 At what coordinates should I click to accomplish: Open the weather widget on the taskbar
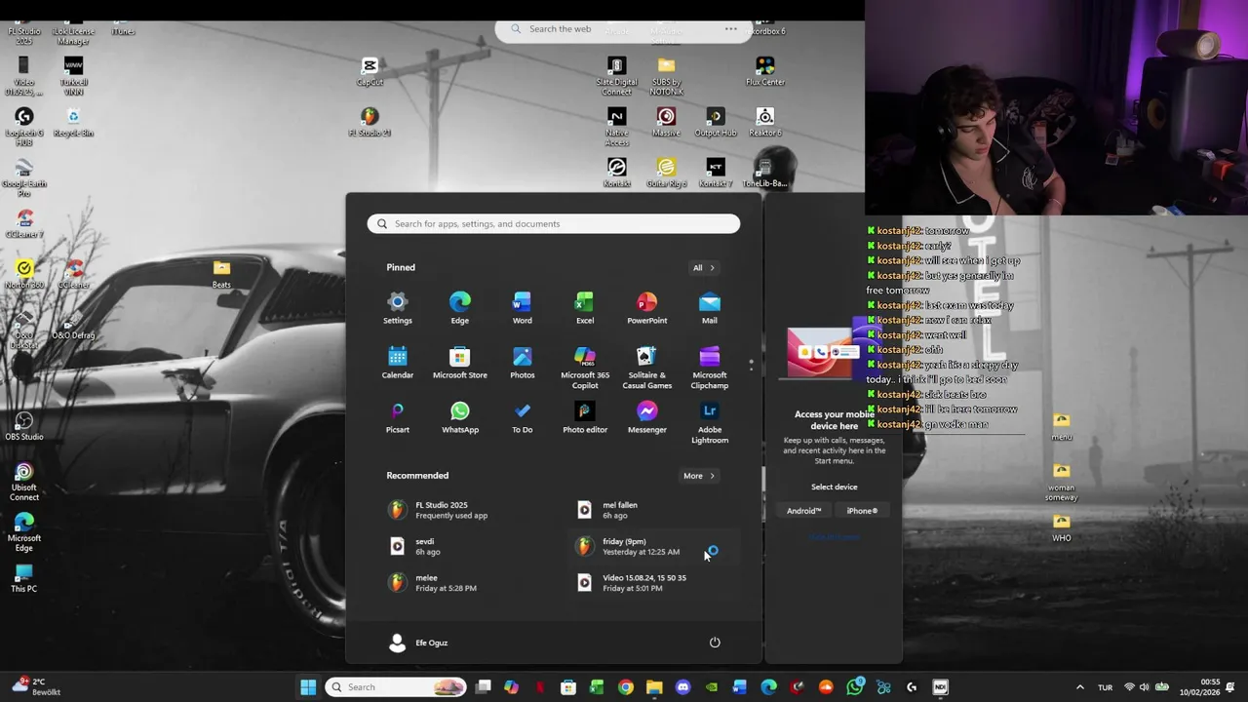(36, 687)
